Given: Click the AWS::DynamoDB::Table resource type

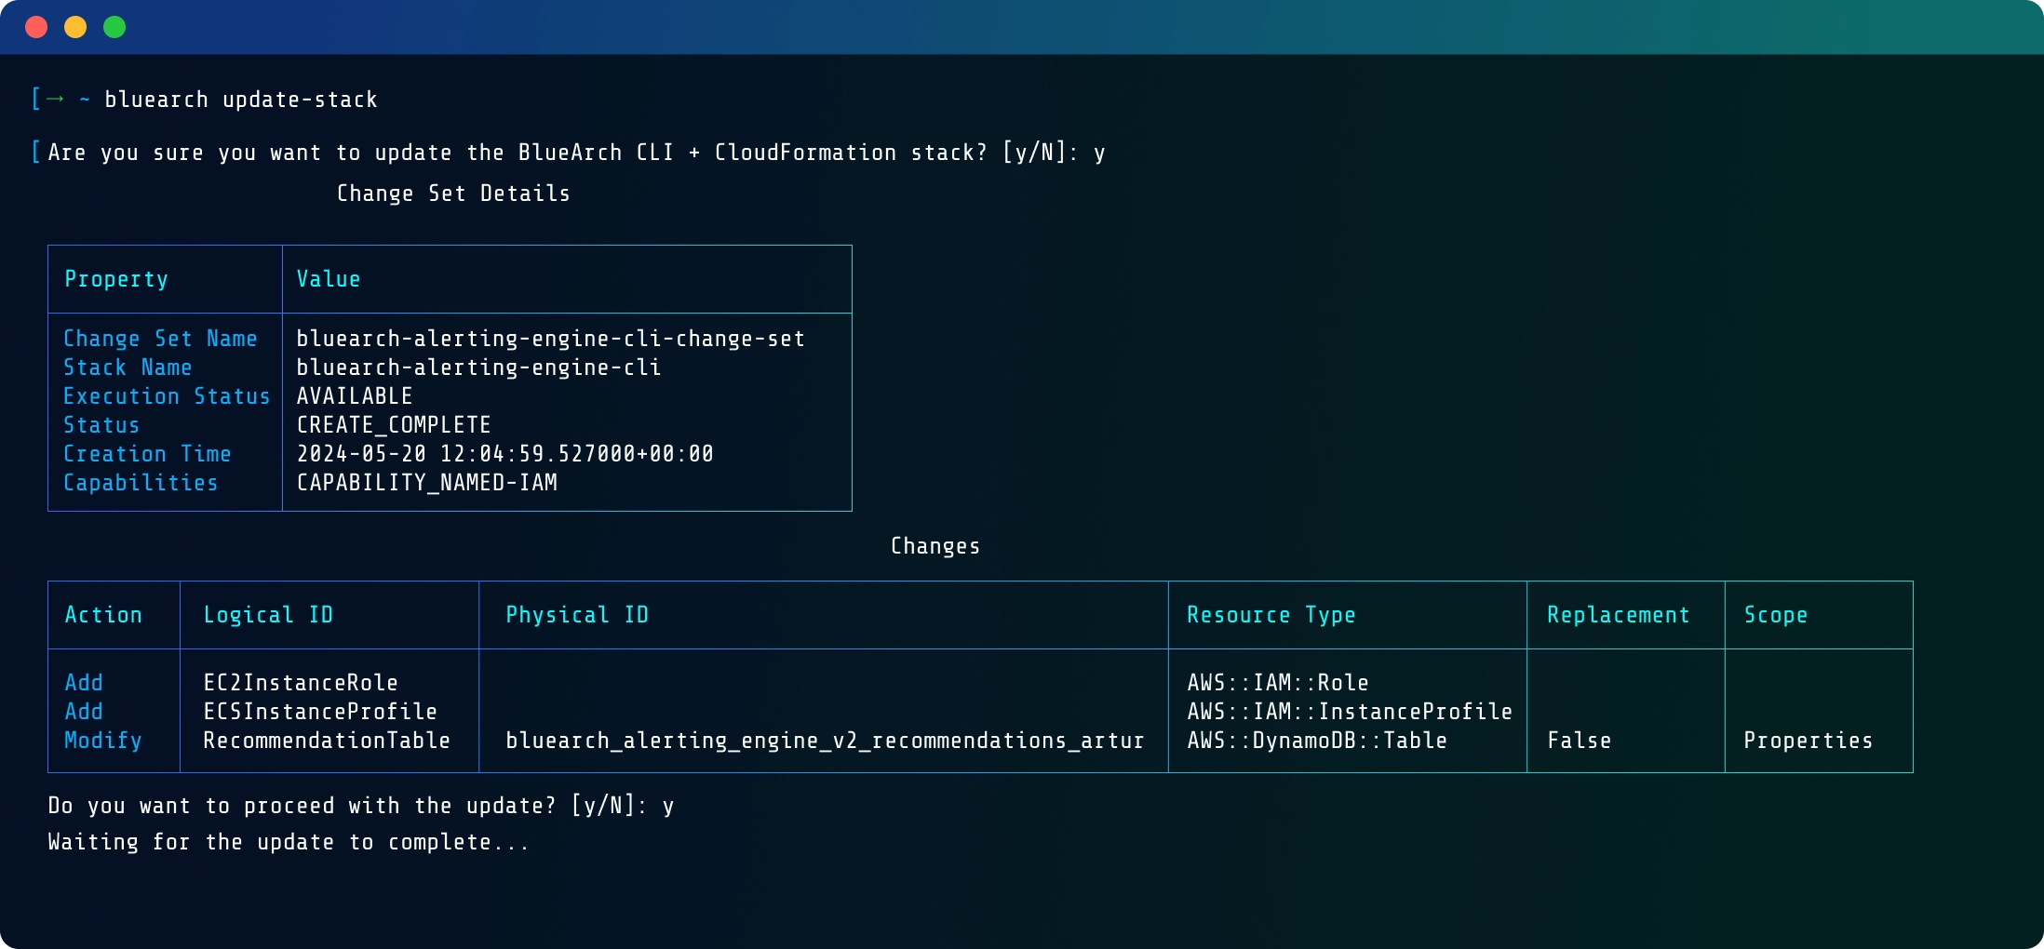Looking at the screenshot, I should click(x=1318, y=741).
